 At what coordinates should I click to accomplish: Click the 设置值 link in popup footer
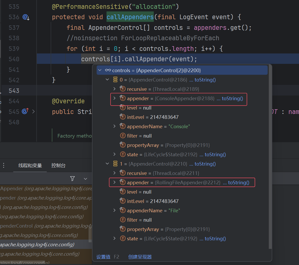tap(103, 257)
